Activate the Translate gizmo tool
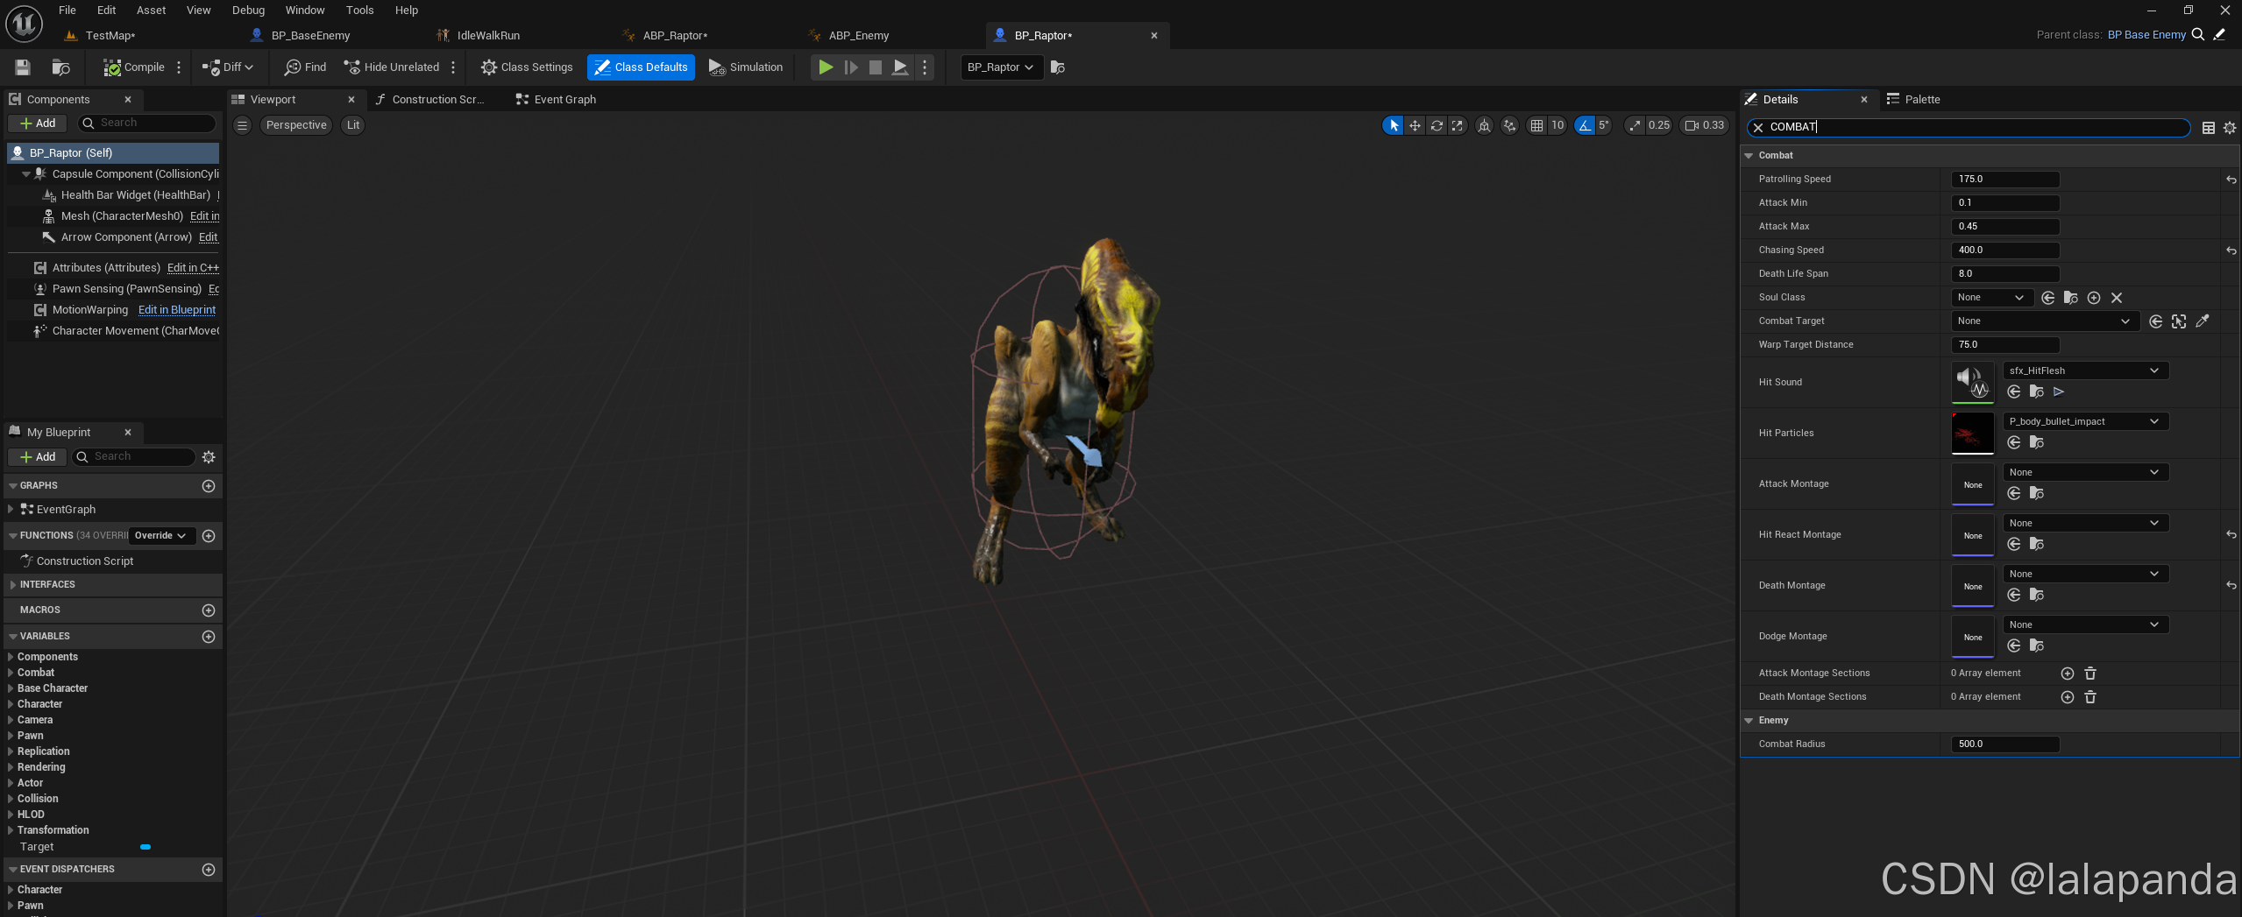Screen dimensions: 2242x917 1415,125
